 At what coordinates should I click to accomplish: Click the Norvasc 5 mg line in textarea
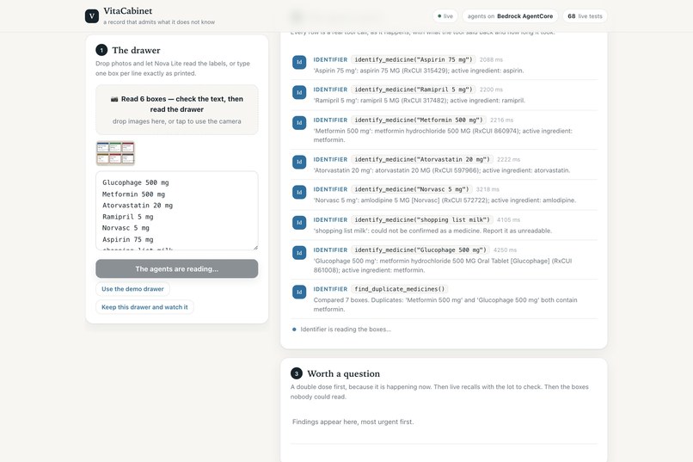pyautogui.click(x=126, y=228)
